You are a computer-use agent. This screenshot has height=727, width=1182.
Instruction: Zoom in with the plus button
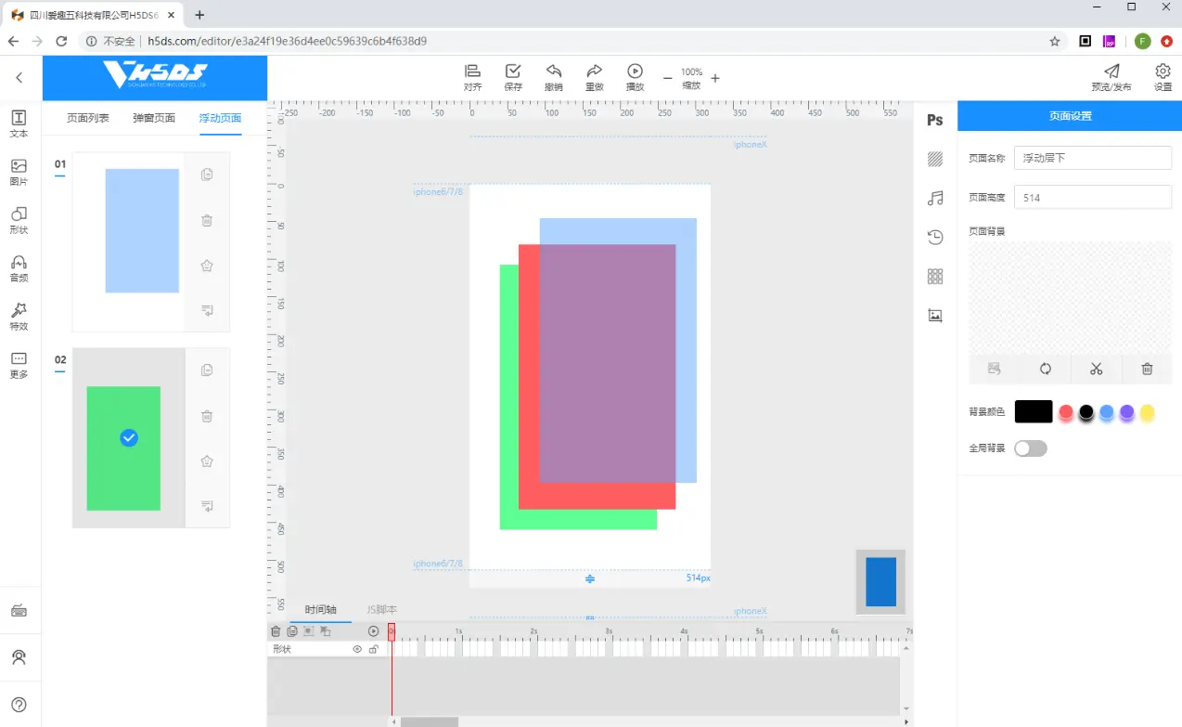(x=715, y=79)
